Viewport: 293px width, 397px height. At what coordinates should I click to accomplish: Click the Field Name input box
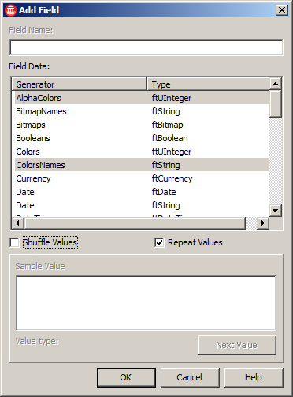(x=146, y=47)
